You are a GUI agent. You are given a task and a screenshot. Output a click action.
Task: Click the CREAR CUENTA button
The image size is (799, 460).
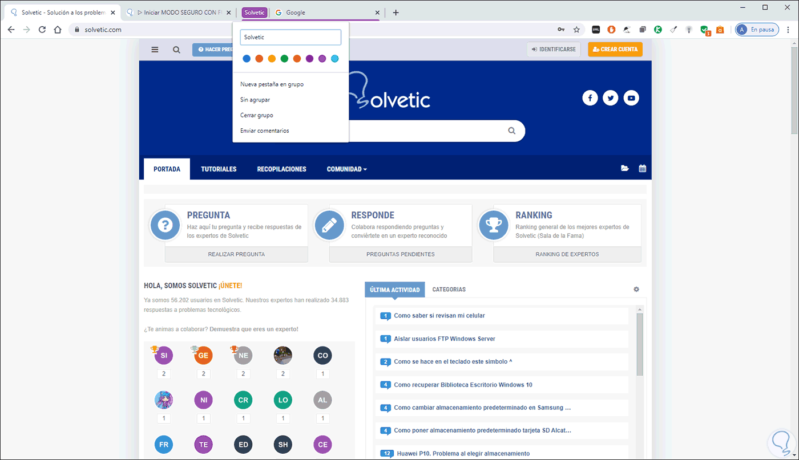point(615,50)
